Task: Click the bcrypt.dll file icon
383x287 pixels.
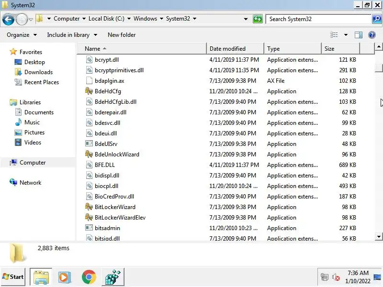Action: pos(89,59)
